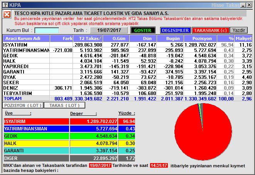Image resolution: width=255 pixels, height=175 pixels.
Task: Click the red timestamp 14:31:17
Action: point(159,165)
